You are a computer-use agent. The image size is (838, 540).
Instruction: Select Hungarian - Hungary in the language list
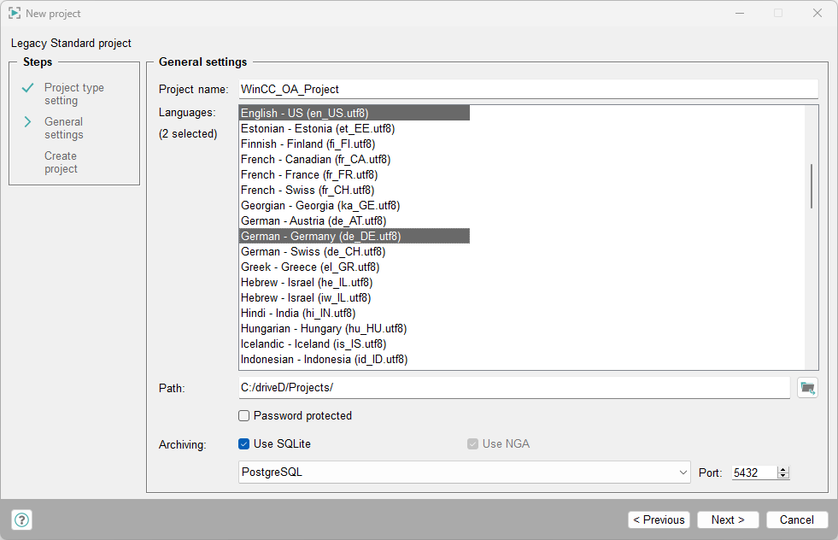(x=323, y=329)
